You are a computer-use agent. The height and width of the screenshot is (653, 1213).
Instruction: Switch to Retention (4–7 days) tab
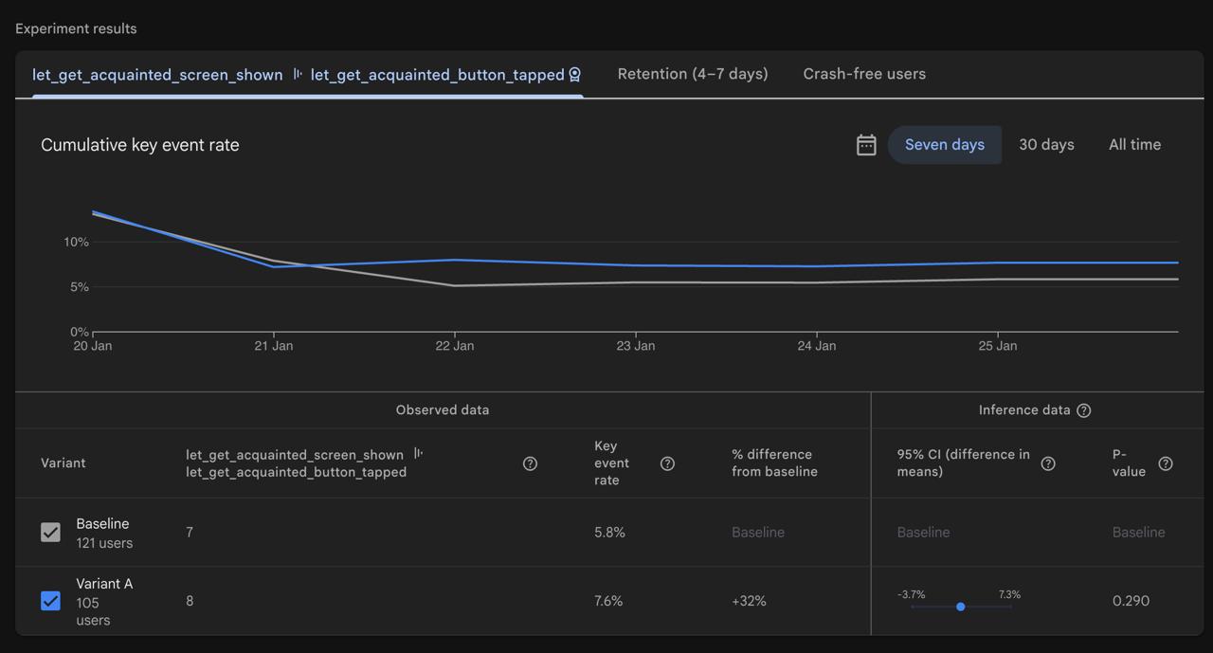(x=692, y=74)
